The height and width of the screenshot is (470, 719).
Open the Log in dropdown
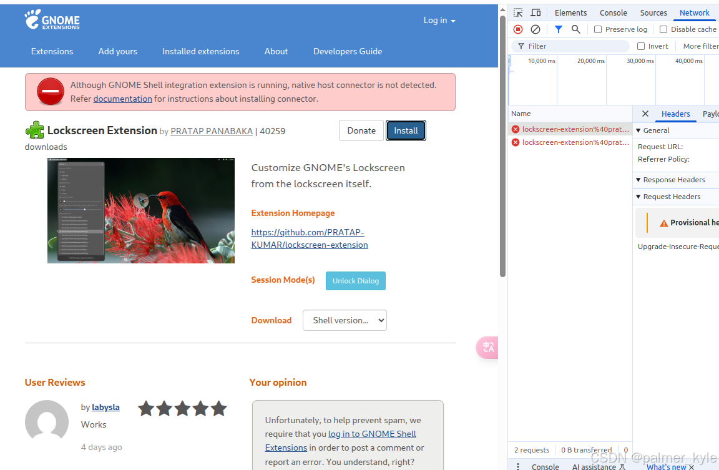coord(439,20)
